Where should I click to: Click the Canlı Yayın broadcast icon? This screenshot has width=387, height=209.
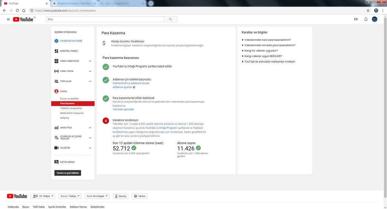click(56, 71)
